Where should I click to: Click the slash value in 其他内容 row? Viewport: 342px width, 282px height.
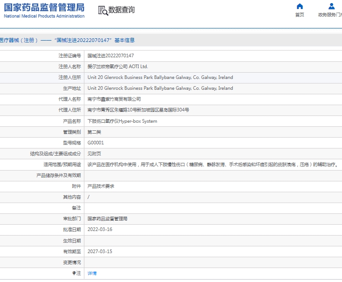pyautogui.click(x=88, y=197)
